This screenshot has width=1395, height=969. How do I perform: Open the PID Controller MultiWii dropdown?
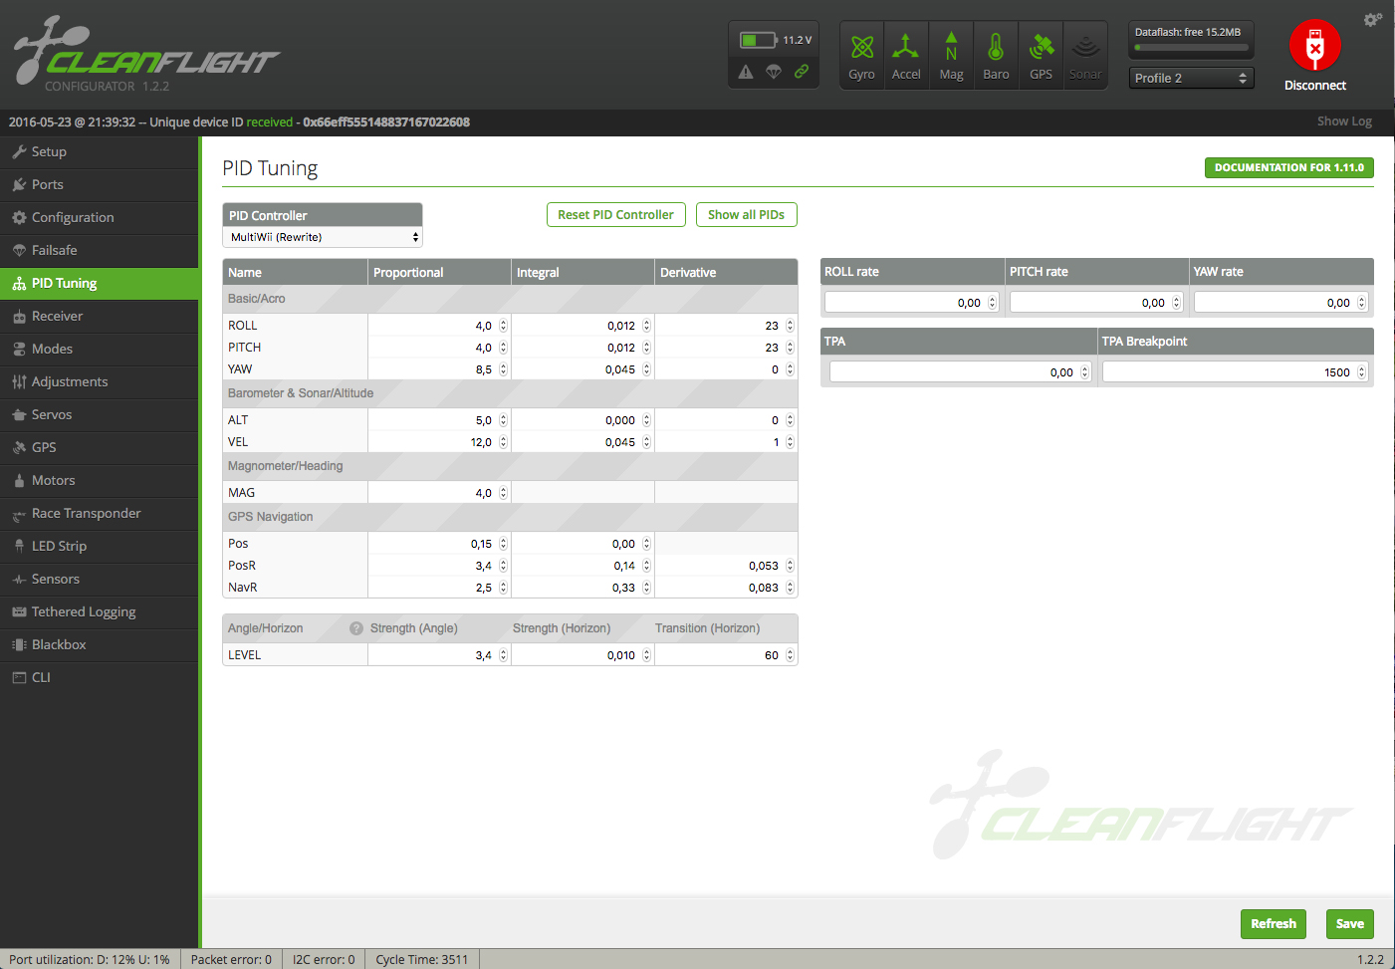coord(323,237)
